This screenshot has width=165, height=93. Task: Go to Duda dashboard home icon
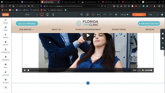point(162,14)
